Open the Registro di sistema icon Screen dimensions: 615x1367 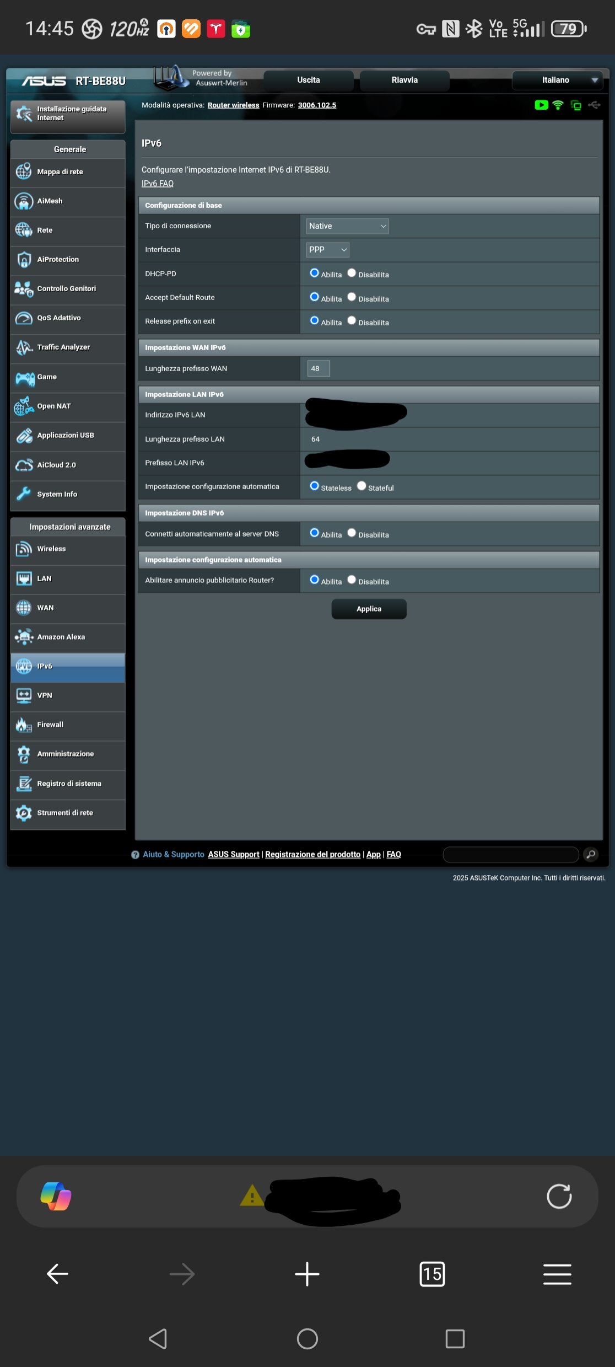(24, 784)
